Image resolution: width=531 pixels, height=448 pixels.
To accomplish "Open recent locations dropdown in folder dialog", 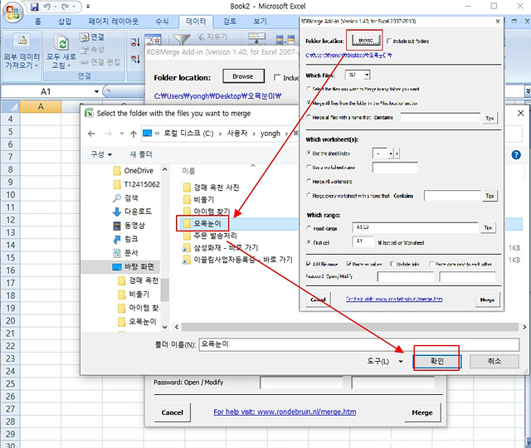I will click(x=122, y=134).
